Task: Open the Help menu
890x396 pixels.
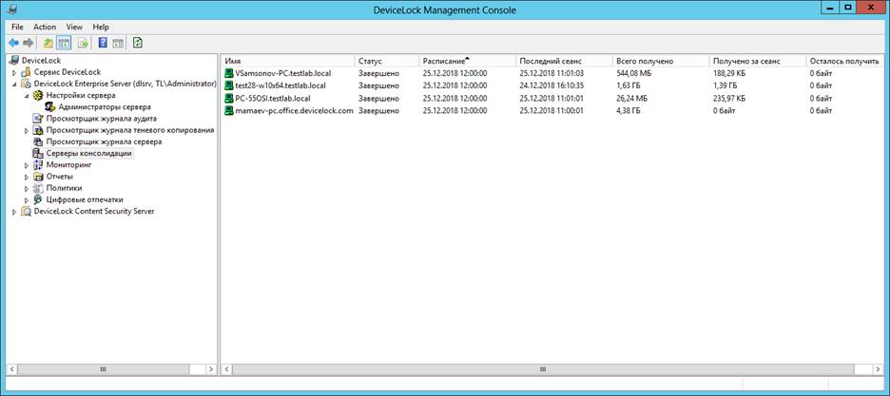Action: click(101, 27)
